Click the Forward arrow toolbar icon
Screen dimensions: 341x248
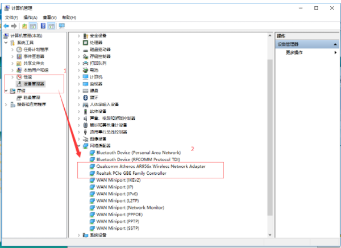[x=14, y=26]
